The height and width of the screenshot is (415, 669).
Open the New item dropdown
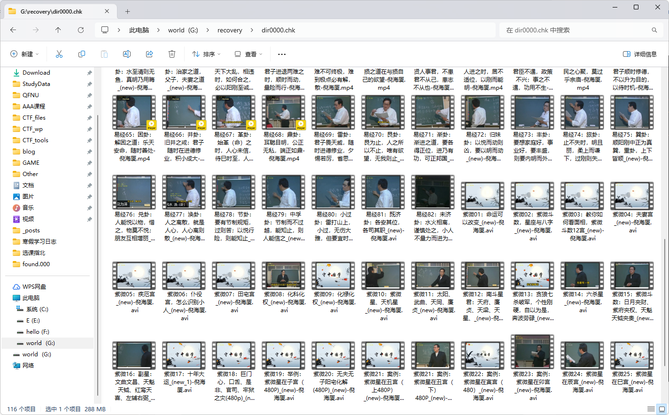pos(25,54)
